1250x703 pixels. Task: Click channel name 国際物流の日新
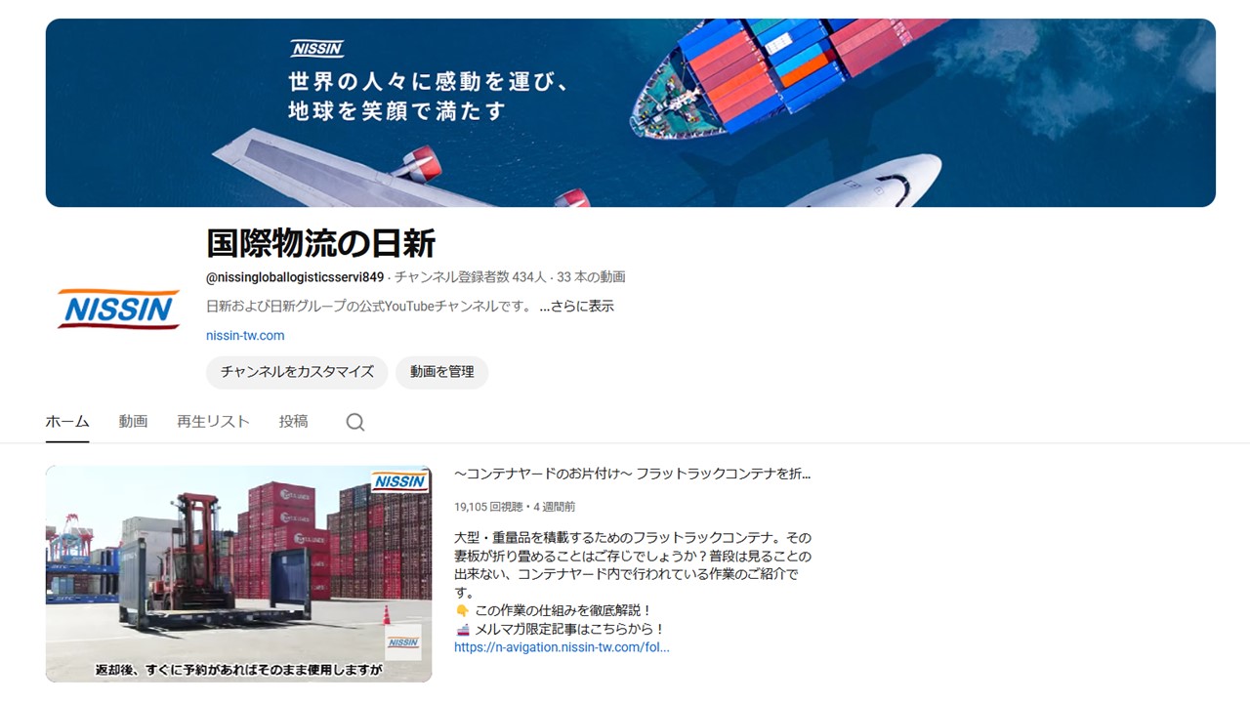[320, 243]
